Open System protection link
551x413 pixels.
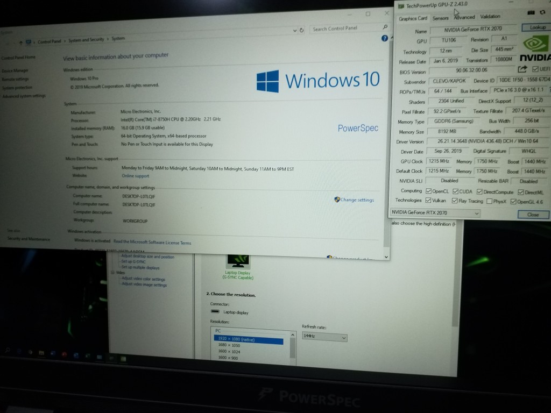pos(17,88)
